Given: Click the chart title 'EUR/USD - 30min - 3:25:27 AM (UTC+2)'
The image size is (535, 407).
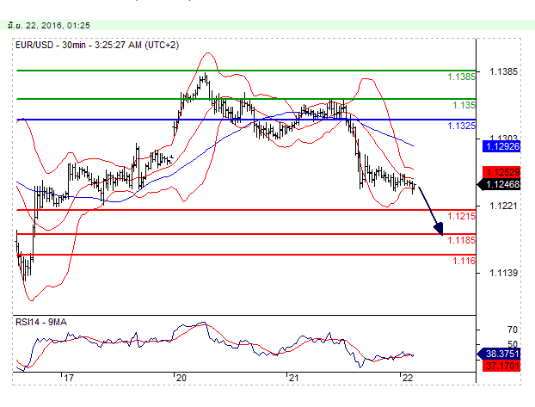Looking at the screenshot, I should (97, 45).
